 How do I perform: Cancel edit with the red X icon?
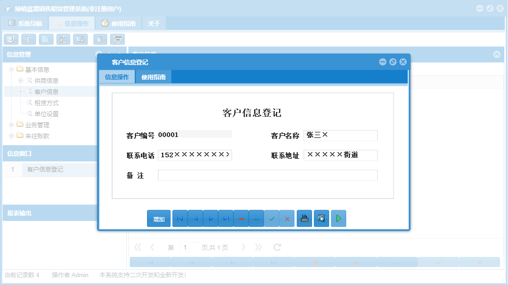click(x=287, y=218)
